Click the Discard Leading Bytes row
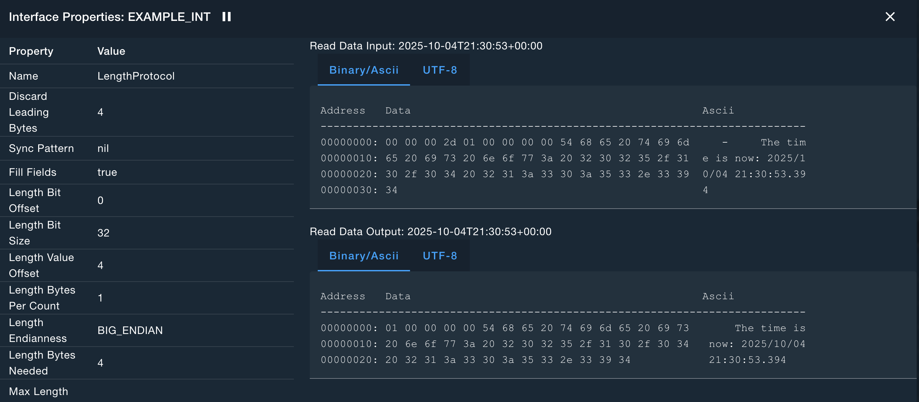The width and height of the screenshot is (919, 402). 29,112
